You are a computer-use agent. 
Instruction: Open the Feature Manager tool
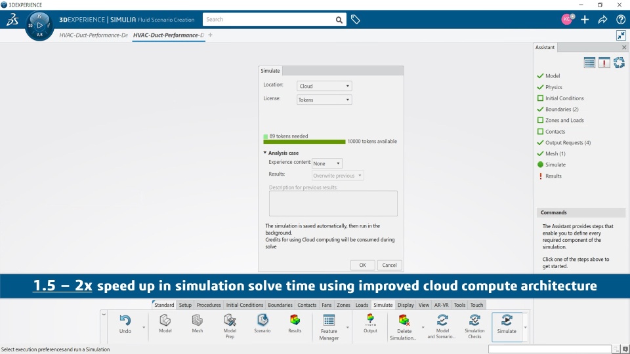click(x=329, y=328)
